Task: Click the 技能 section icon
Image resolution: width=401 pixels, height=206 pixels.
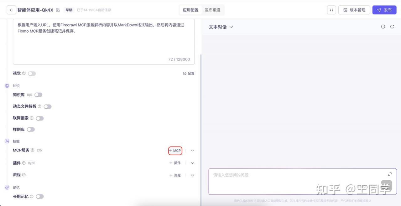Action: tap(7, 141)
